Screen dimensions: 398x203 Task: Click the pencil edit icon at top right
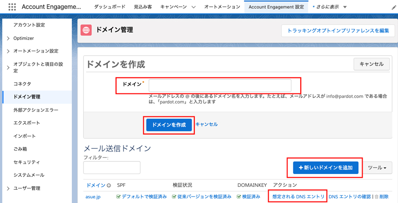[x=393, y=7]
